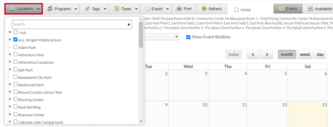Check the Adventure Park location

[x=15, y=54]
